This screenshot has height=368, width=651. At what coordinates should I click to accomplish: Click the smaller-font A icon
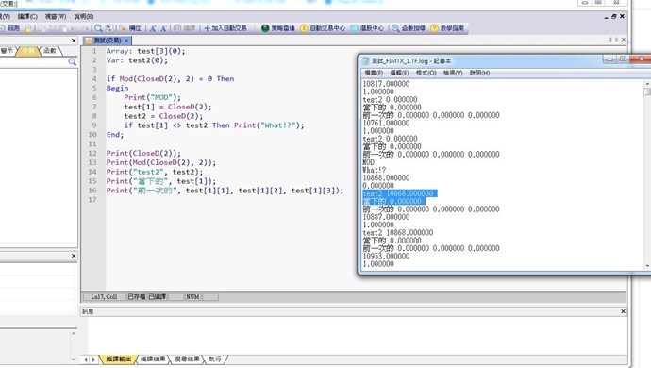click(x=163, y=28)
